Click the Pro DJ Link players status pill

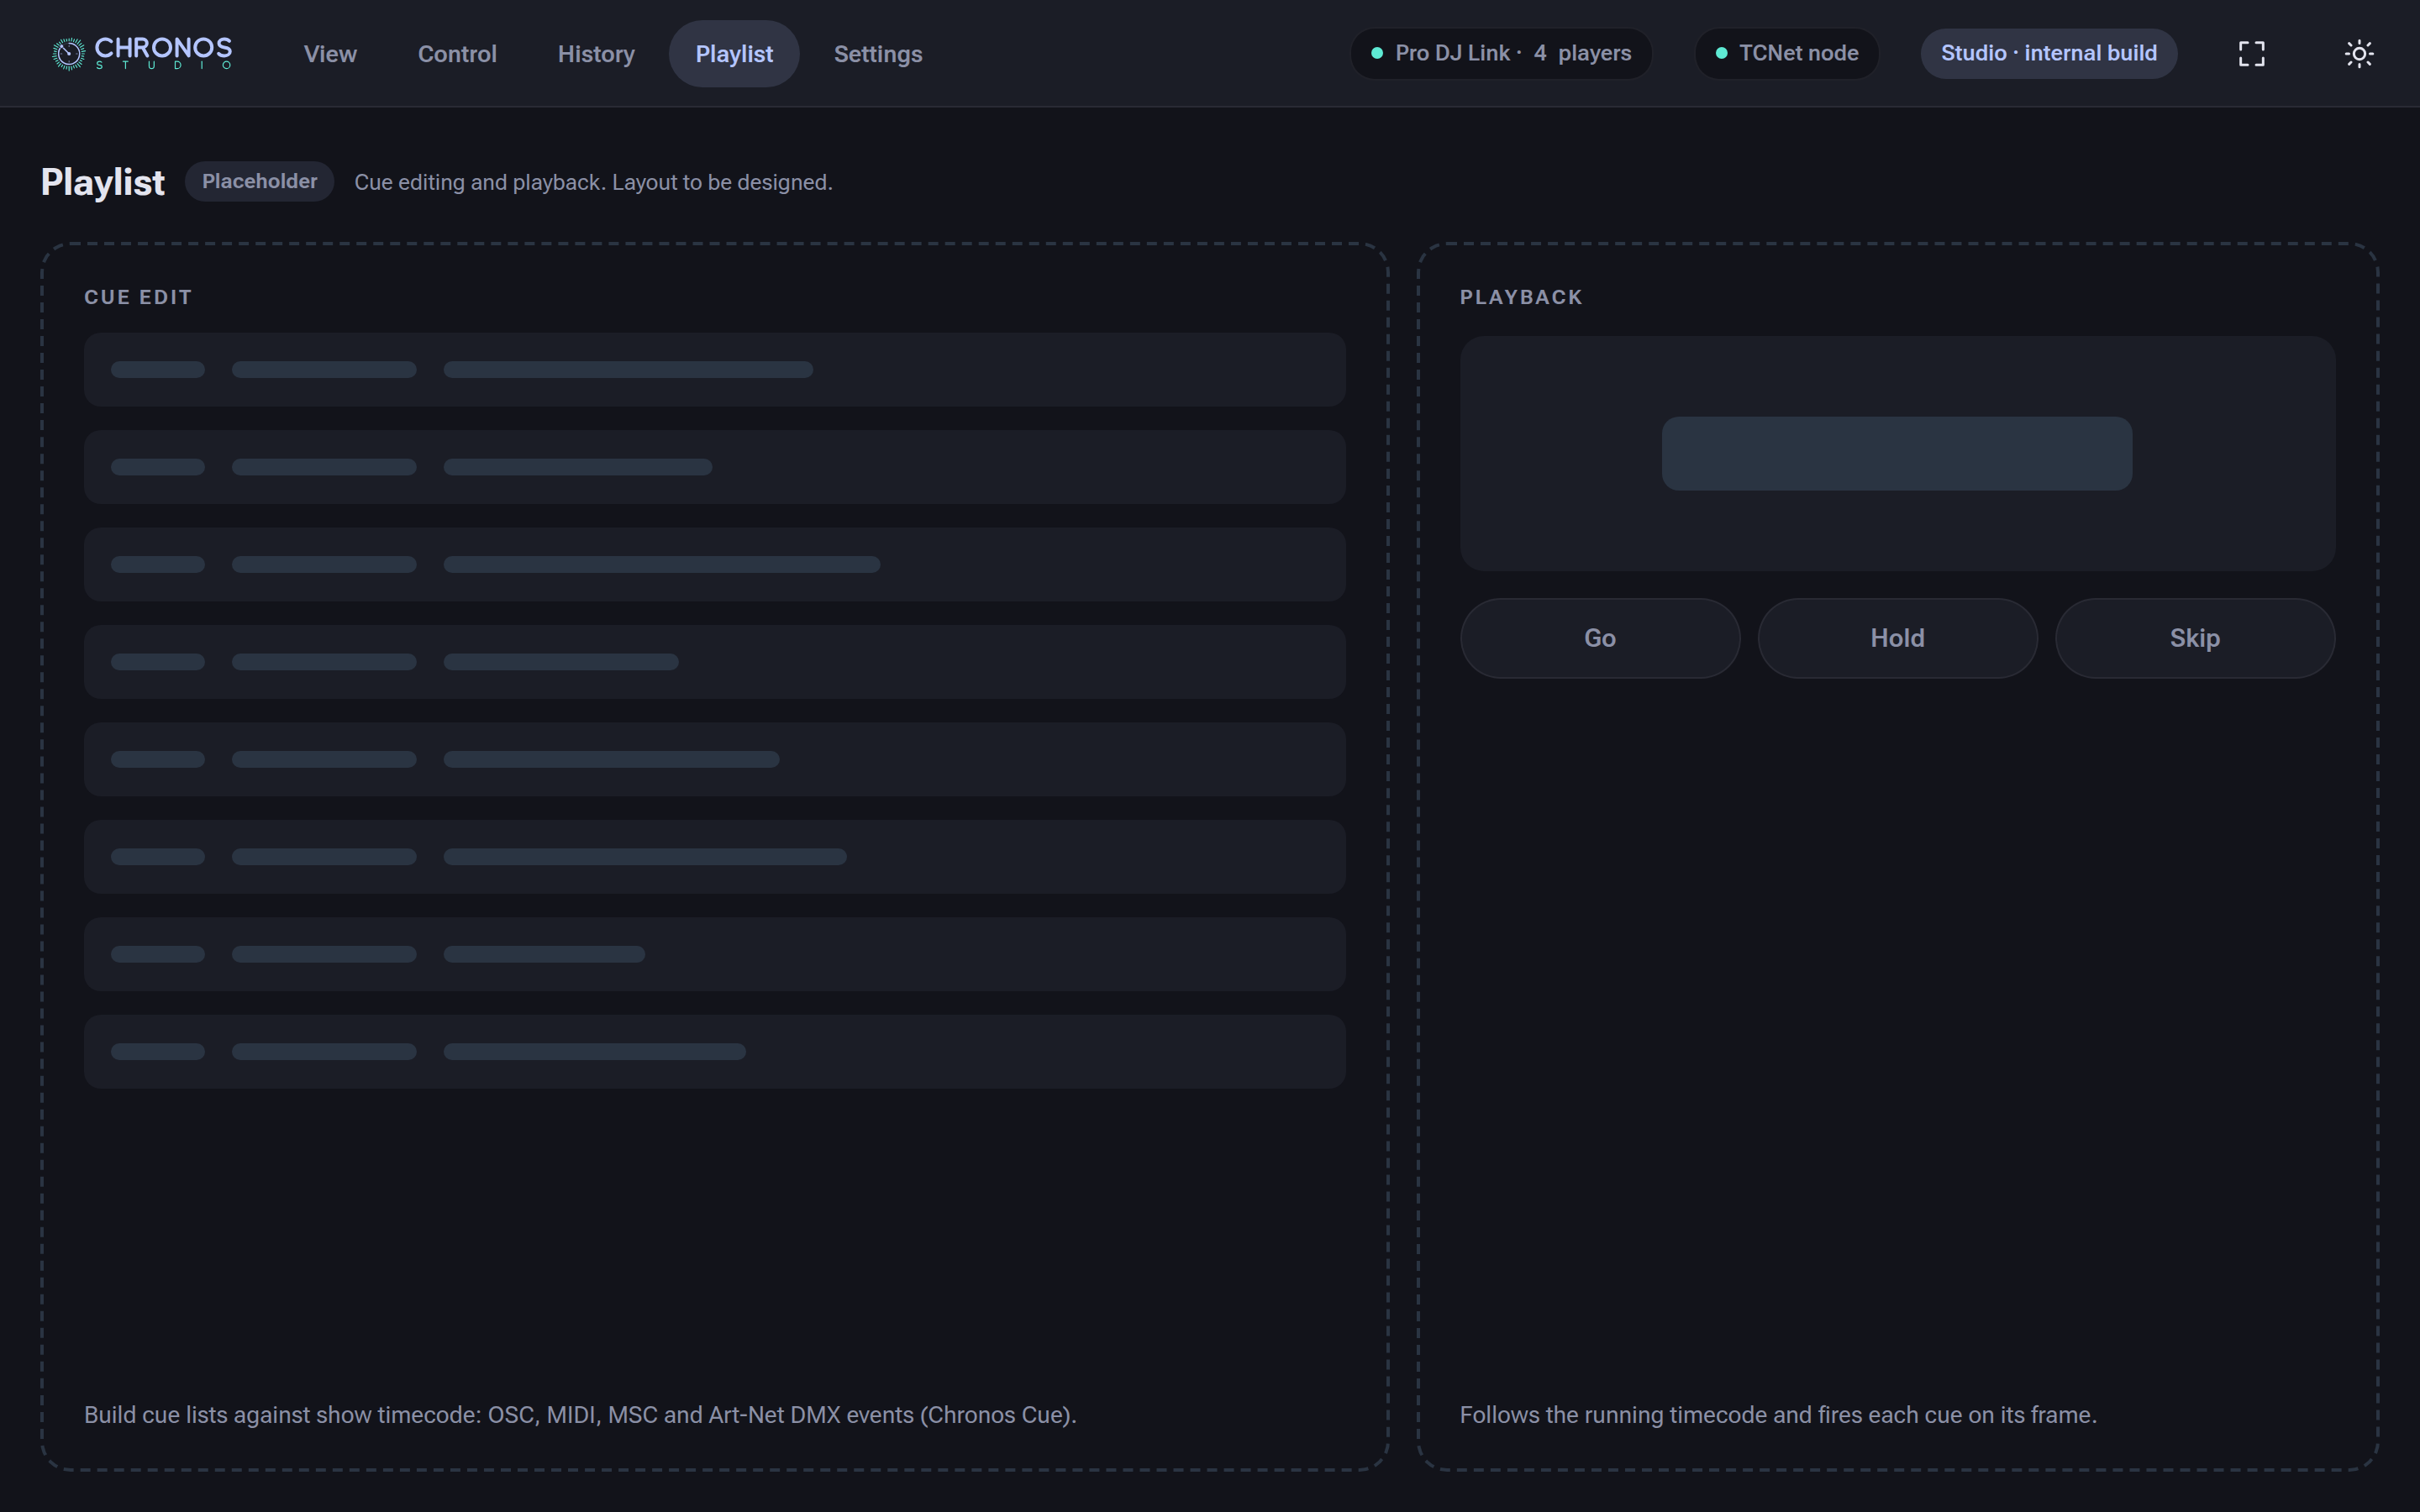[1501, 54]
